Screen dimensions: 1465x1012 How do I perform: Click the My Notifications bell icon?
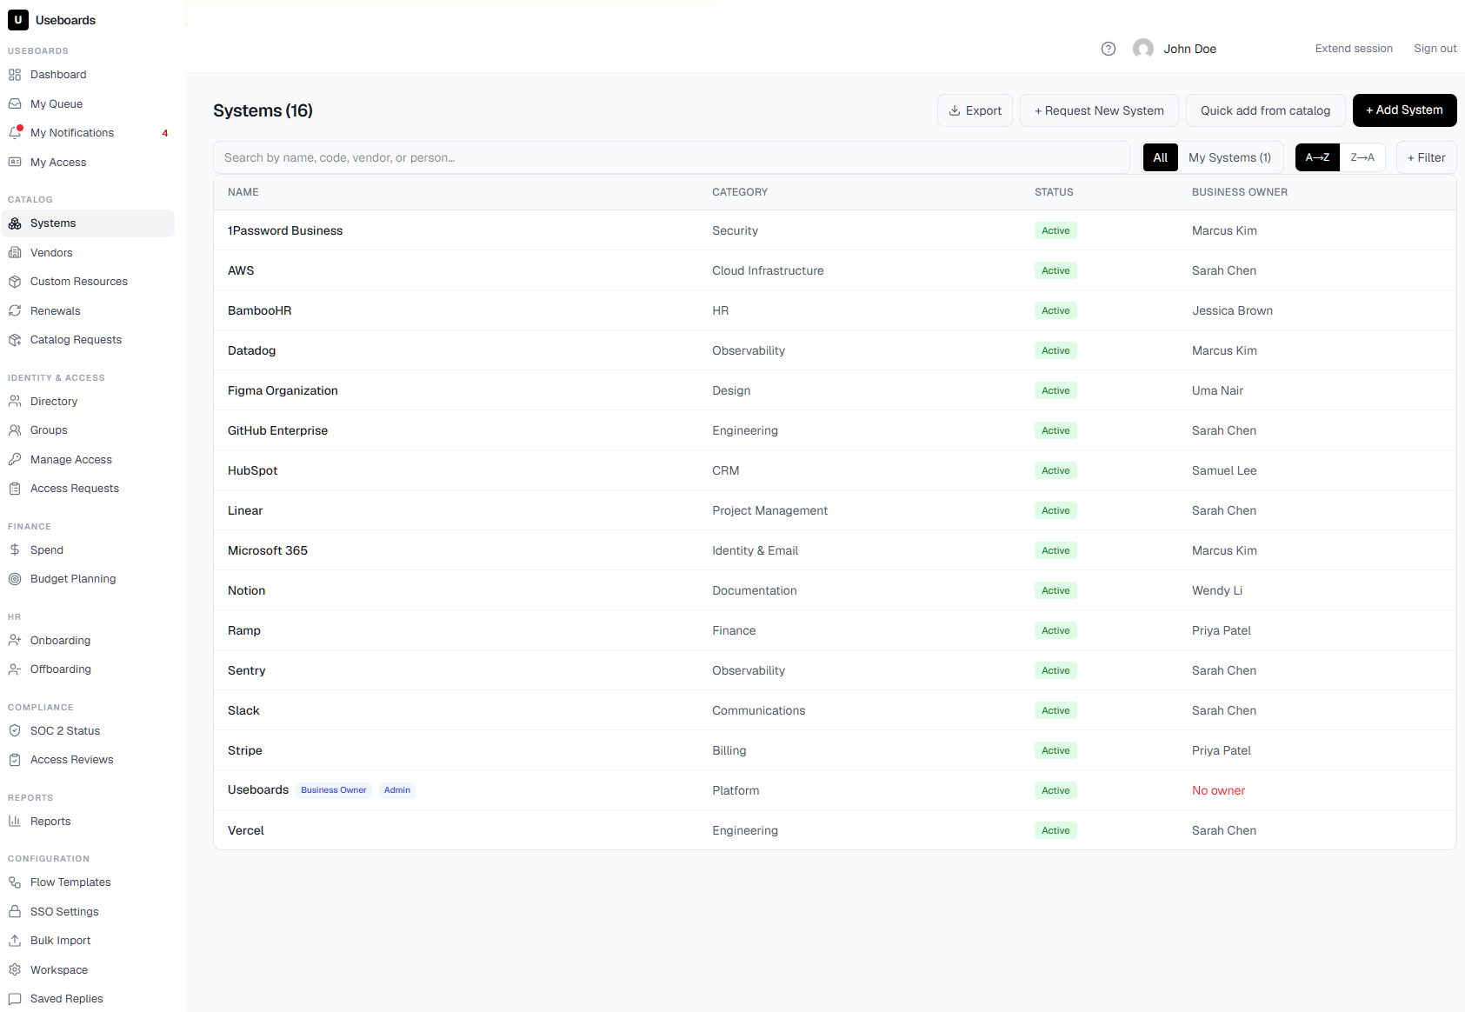click(x=15, y=133)
